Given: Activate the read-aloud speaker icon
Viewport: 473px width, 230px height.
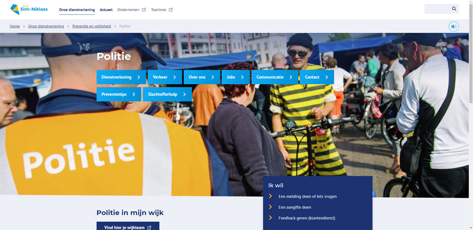Looking at the screenshot, I should [454, 26].
